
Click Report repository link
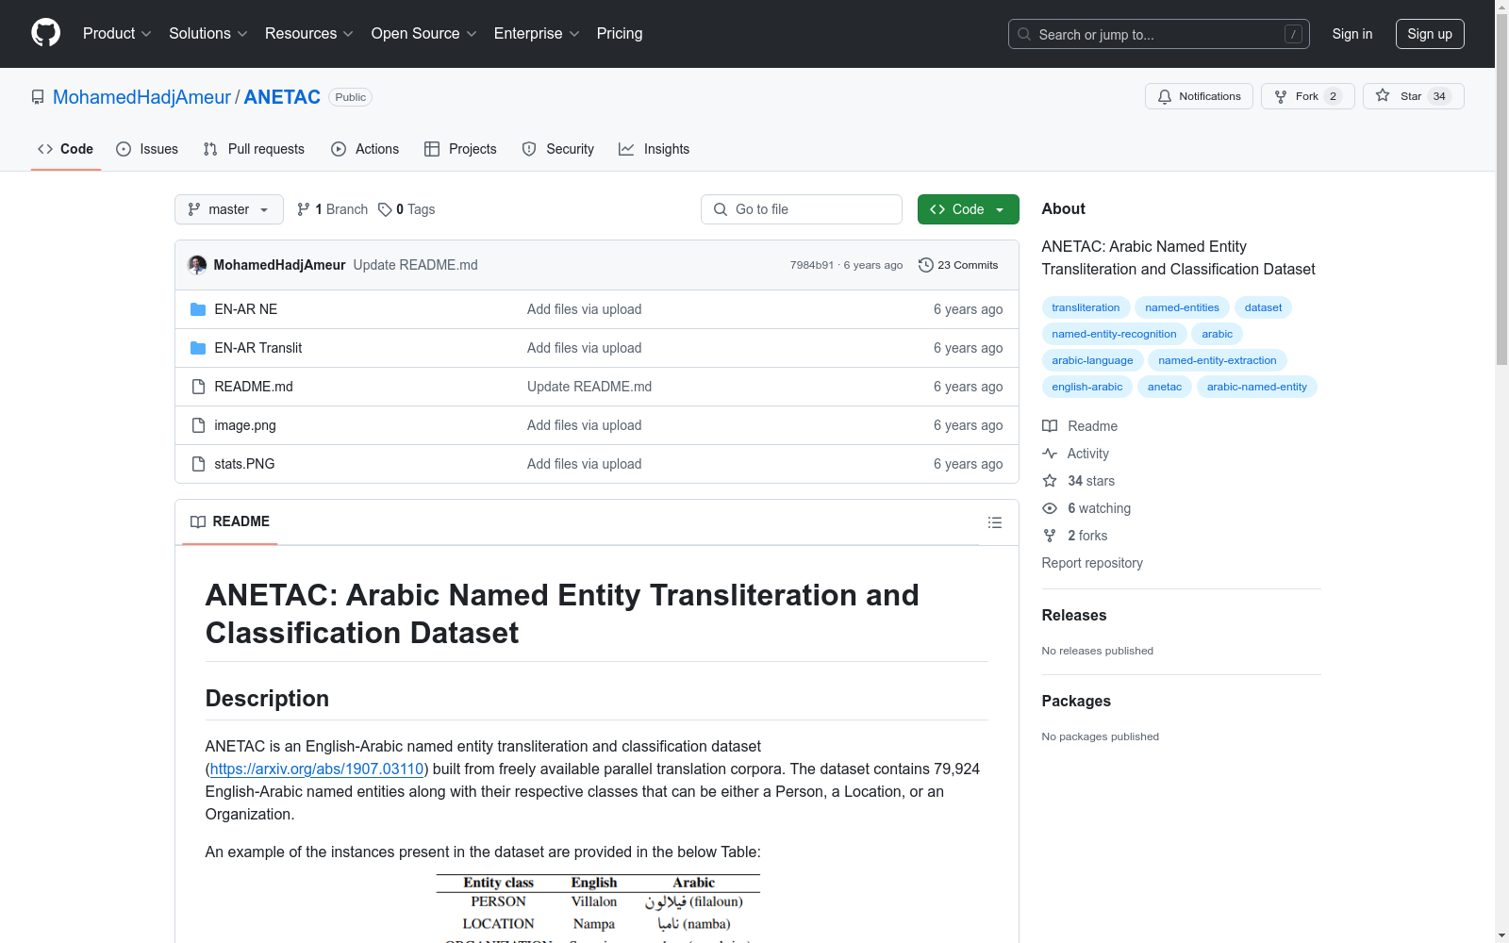pos(1092,563)
